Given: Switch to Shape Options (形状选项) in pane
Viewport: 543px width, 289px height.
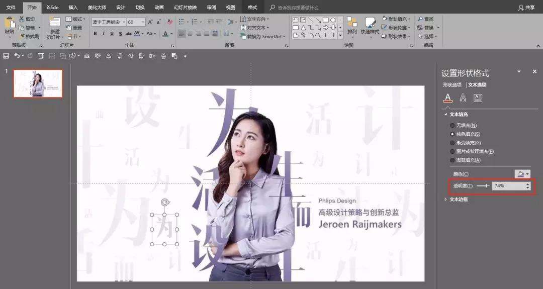Looking at the screenshot, I should tap(452, 85).
